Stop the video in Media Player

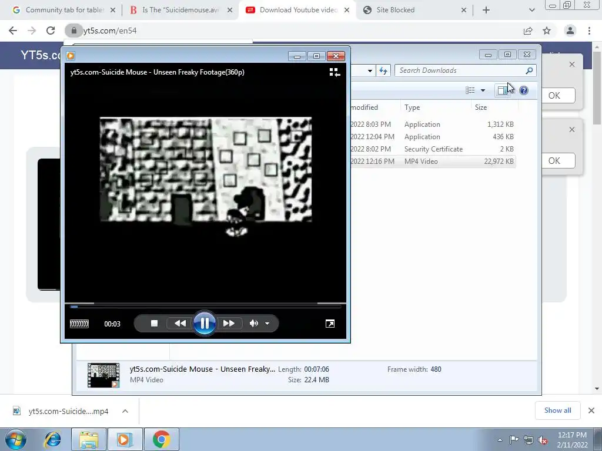click(154, 324)
